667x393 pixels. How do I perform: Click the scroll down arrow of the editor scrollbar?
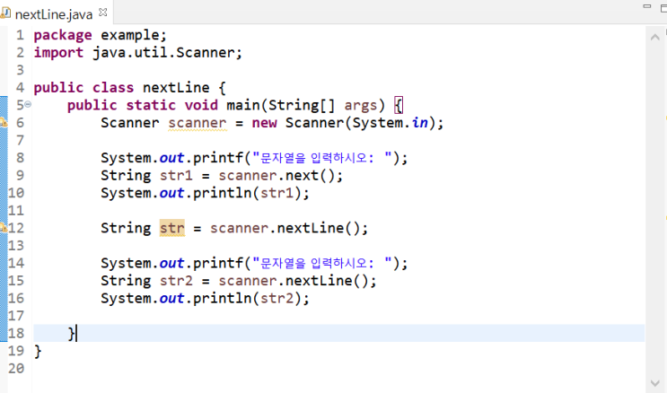tap(655, 383)
